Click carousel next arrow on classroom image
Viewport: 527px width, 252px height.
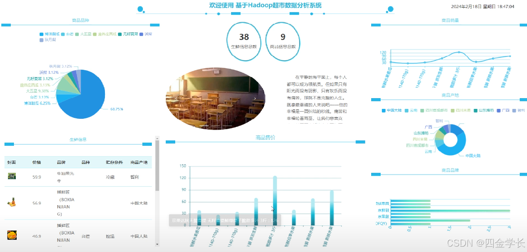(255, 99)
